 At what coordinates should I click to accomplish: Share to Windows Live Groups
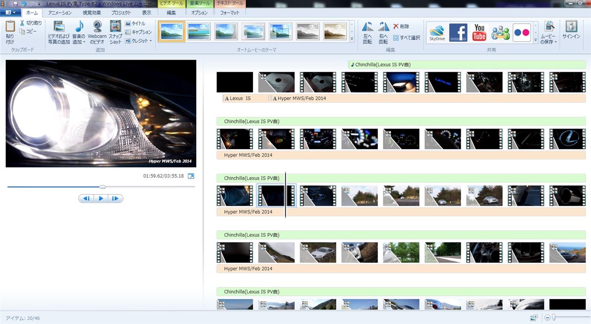(x=501, y=32)
